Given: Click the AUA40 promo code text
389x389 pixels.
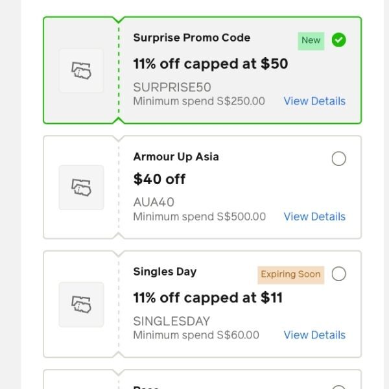Looking at the screenshot, I should point(154,202).
